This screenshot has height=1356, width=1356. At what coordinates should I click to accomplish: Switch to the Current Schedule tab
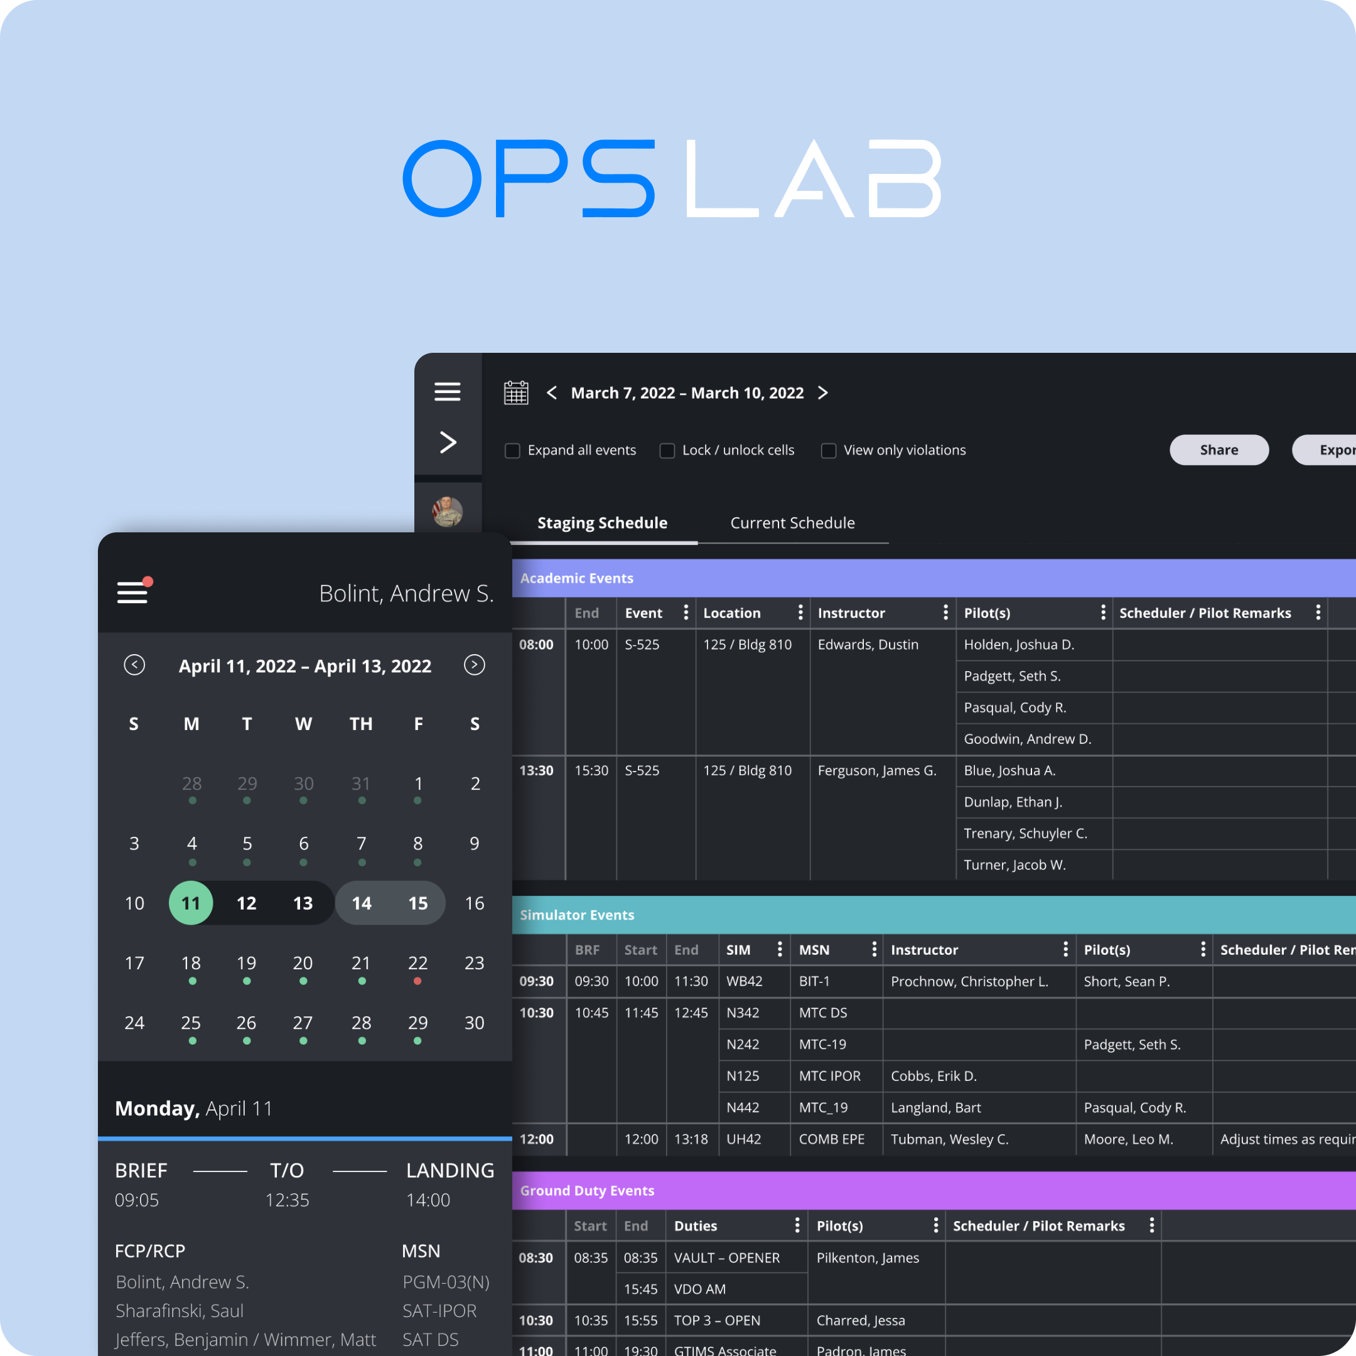pos(792,522)
